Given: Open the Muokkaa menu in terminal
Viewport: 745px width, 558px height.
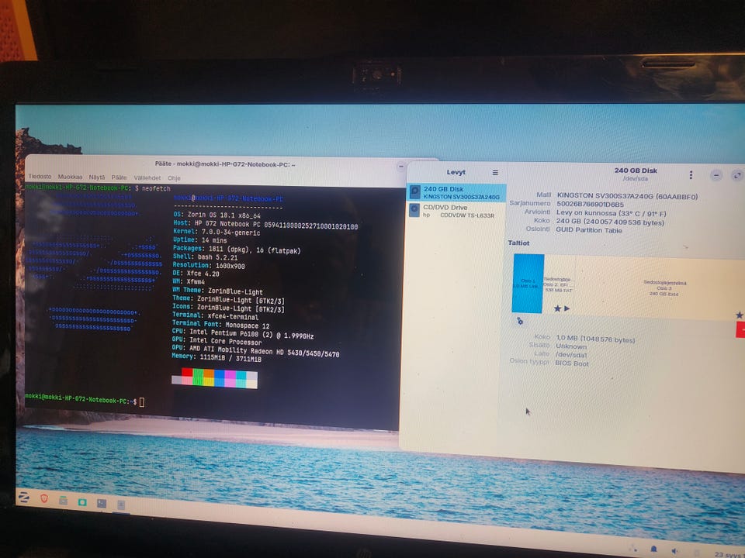Looking at the screenshot, I should point(70,177).
